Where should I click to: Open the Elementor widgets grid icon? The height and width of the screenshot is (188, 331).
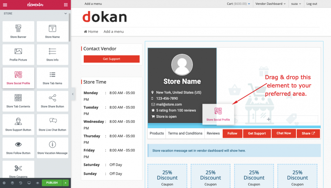pos(66,5)
